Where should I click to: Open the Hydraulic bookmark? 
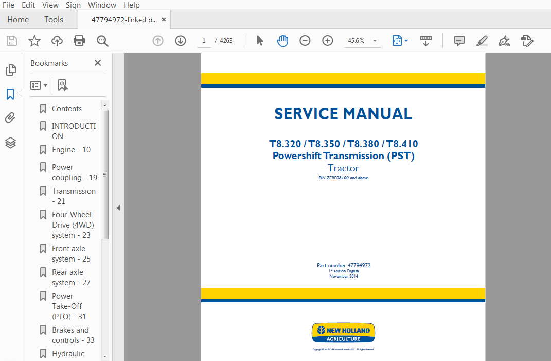coord(68,354)
